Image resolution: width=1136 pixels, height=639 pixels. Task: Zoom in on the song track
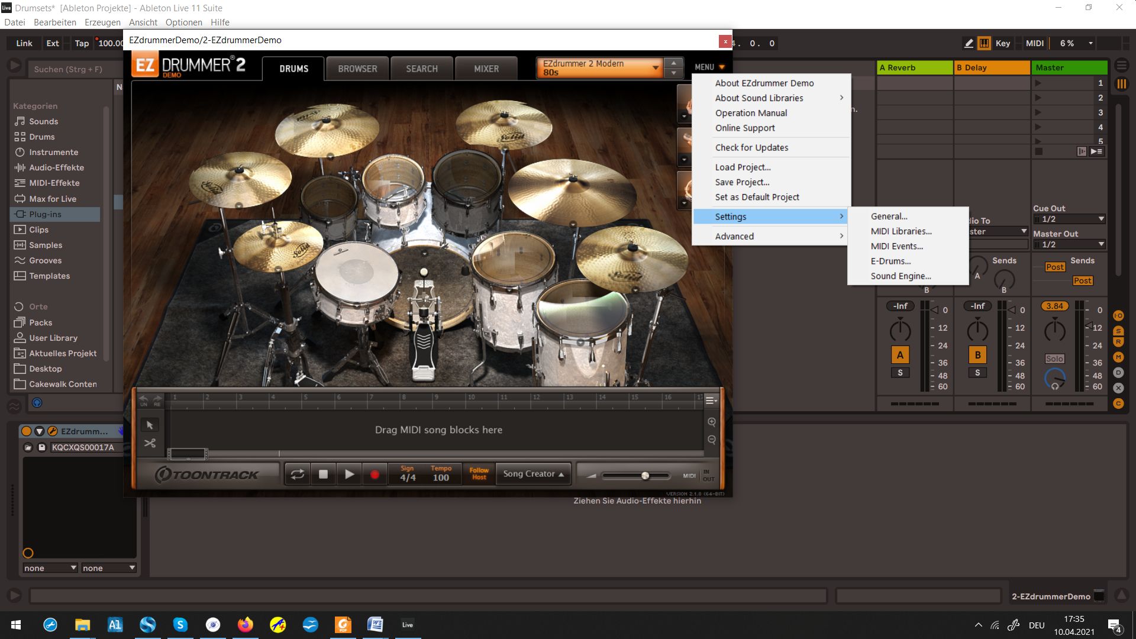tap(712, 422)
